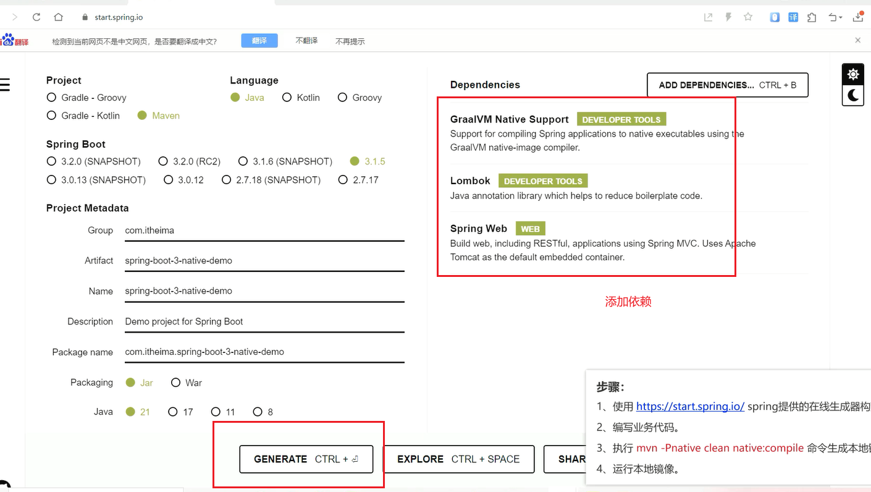Image resolution: width=871 pixels, height=492 pixels.
Task: Choose Kotlin as the language
Action: coord(287,98)
